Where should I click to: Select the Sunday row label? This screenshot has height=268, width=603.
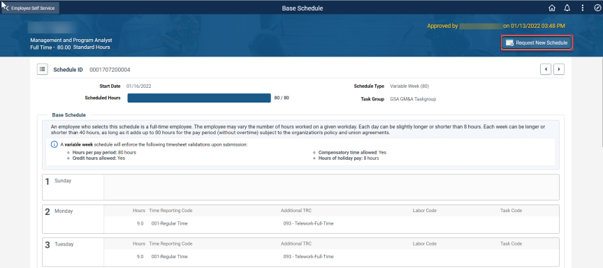[63, 181]
